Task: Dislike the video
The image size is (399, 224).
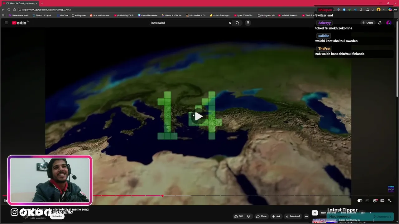Action: coord(249,216)
